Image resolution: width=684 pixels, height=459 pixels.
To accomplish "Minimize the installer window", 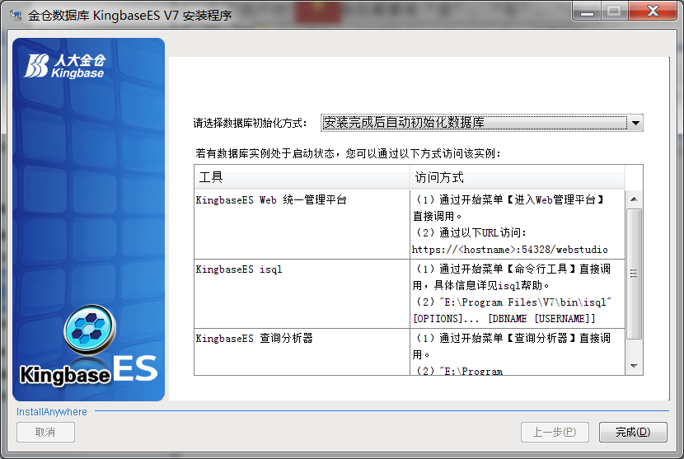I will coord(587,12).
